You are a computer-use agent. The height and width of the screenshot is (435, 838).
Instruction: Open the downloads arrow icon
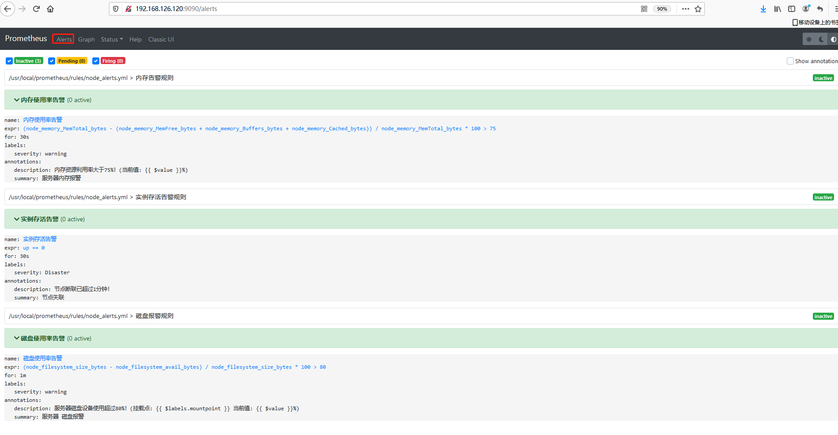click(763, 9)
